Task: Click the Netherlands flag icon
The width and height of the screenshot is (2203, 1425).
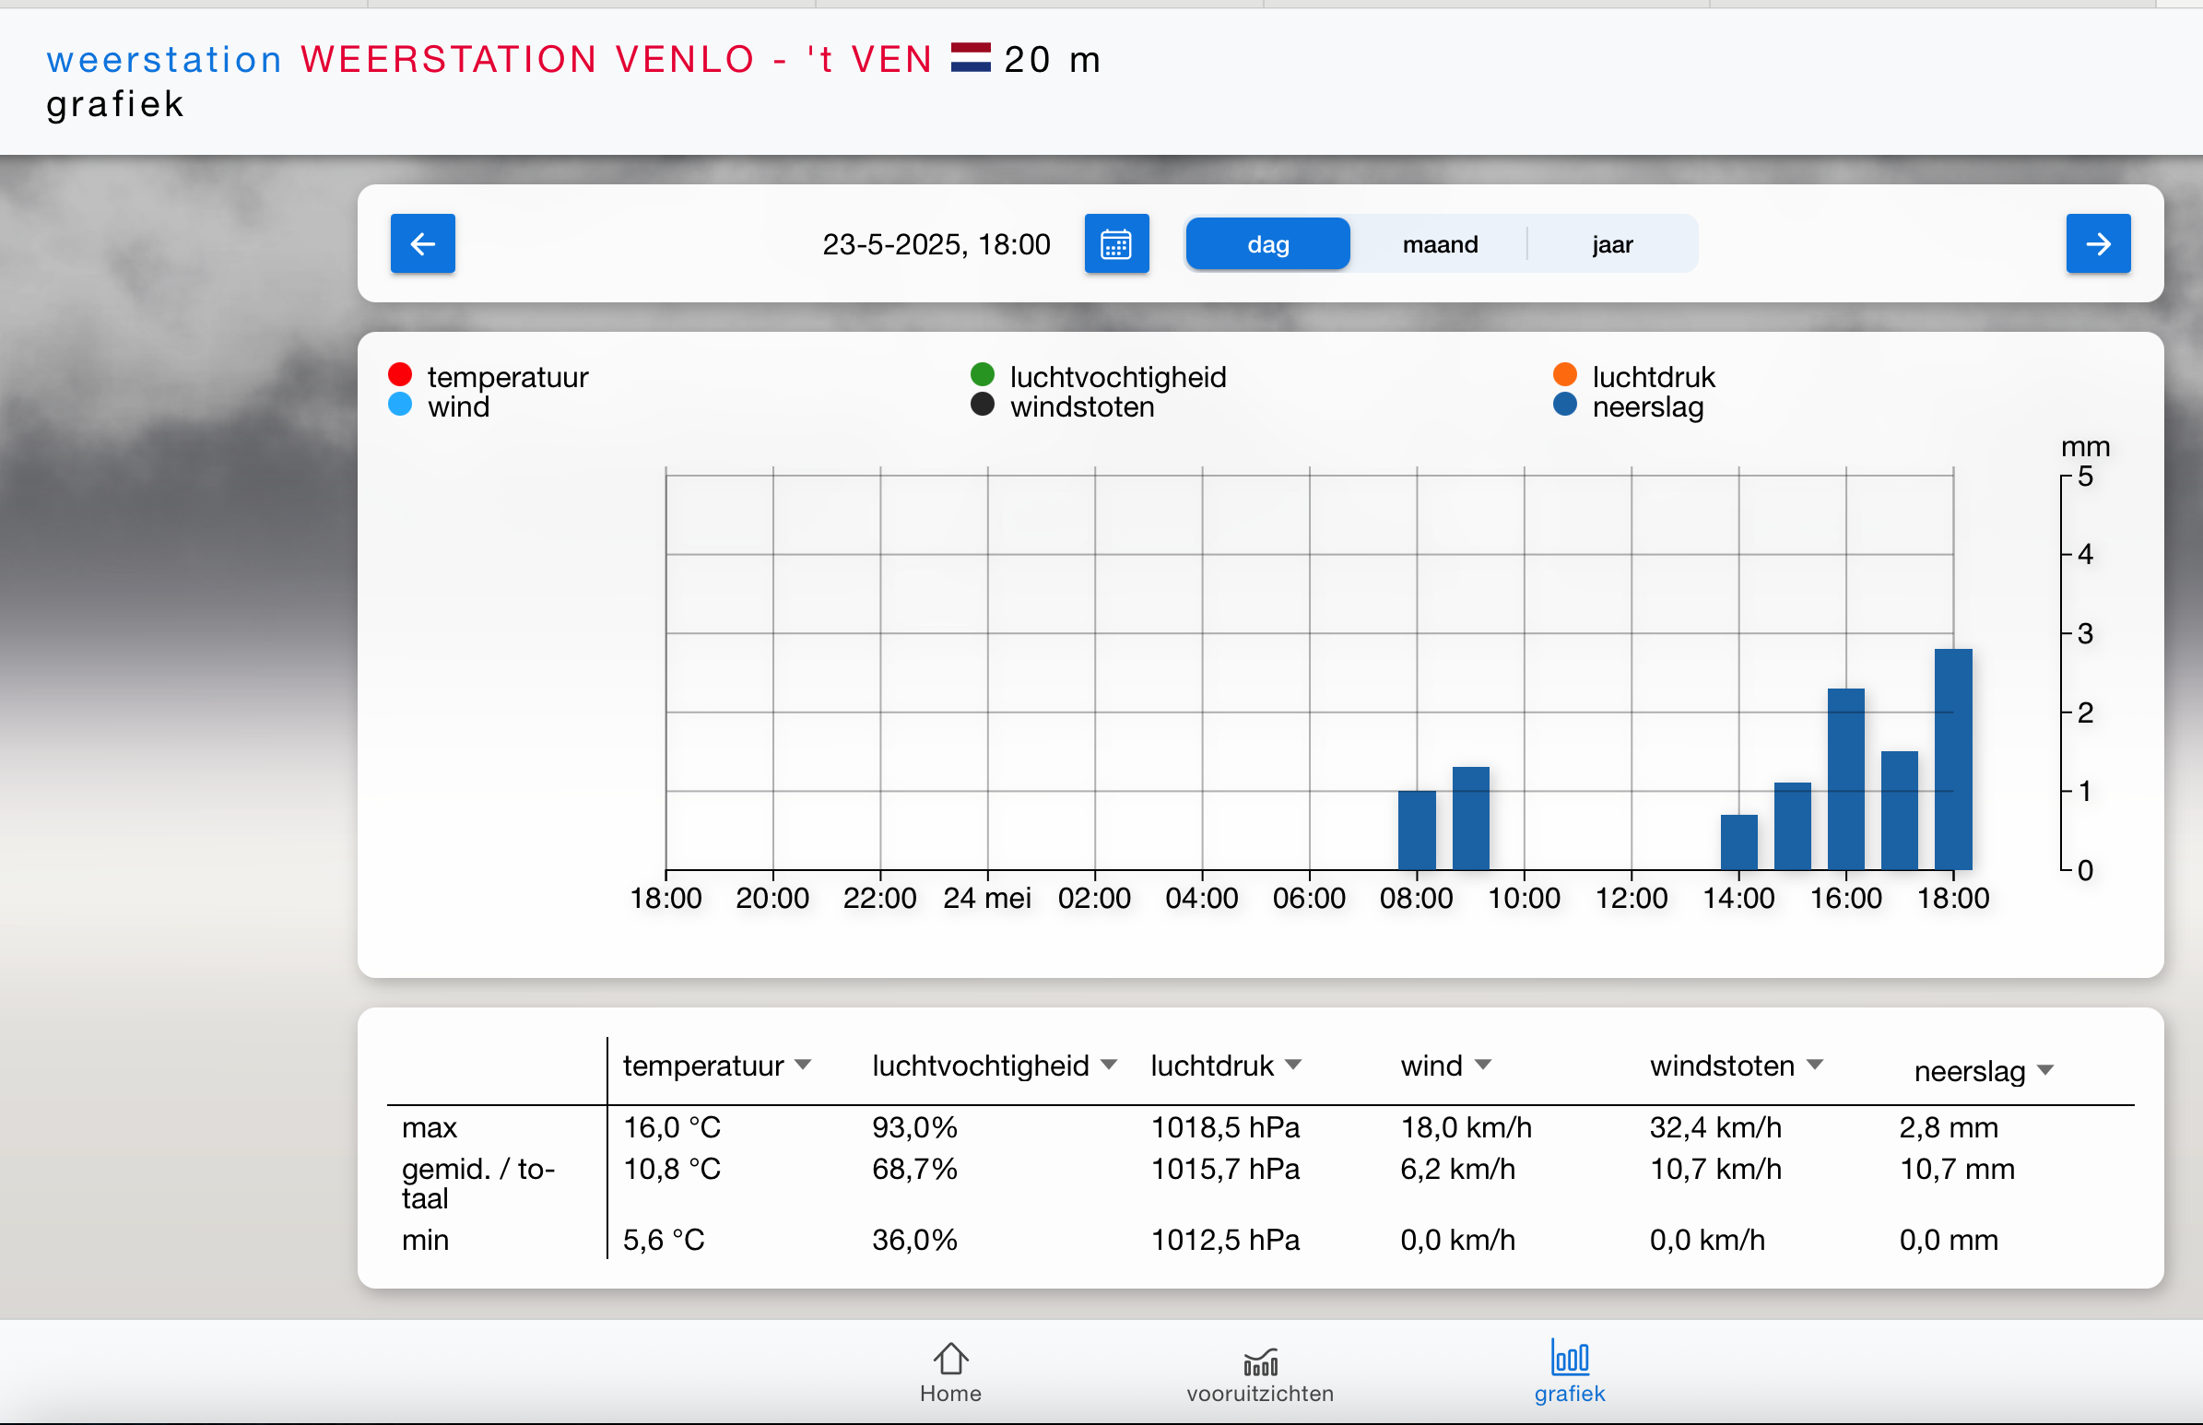Action: [971, 58]
